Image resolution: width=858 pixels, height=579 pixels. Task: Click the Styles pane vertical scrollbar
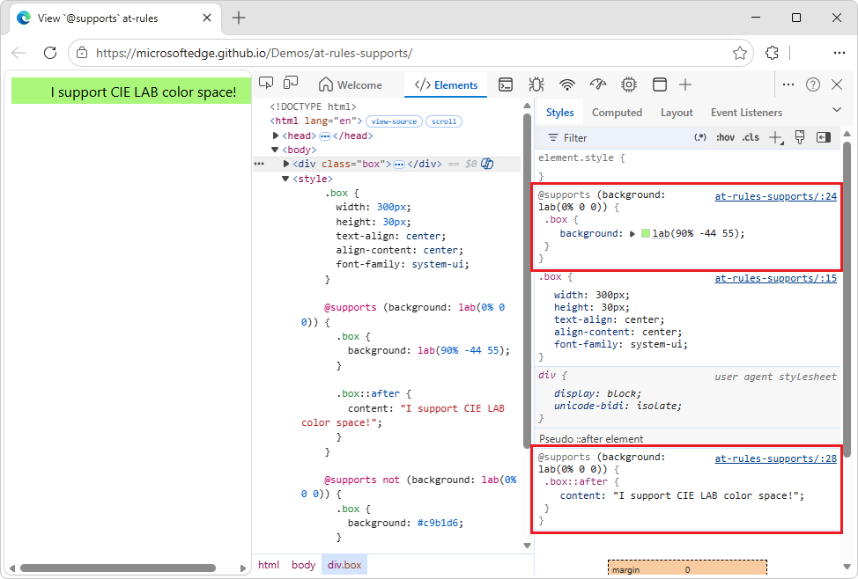pyautogui.click(x=847, y=299)
